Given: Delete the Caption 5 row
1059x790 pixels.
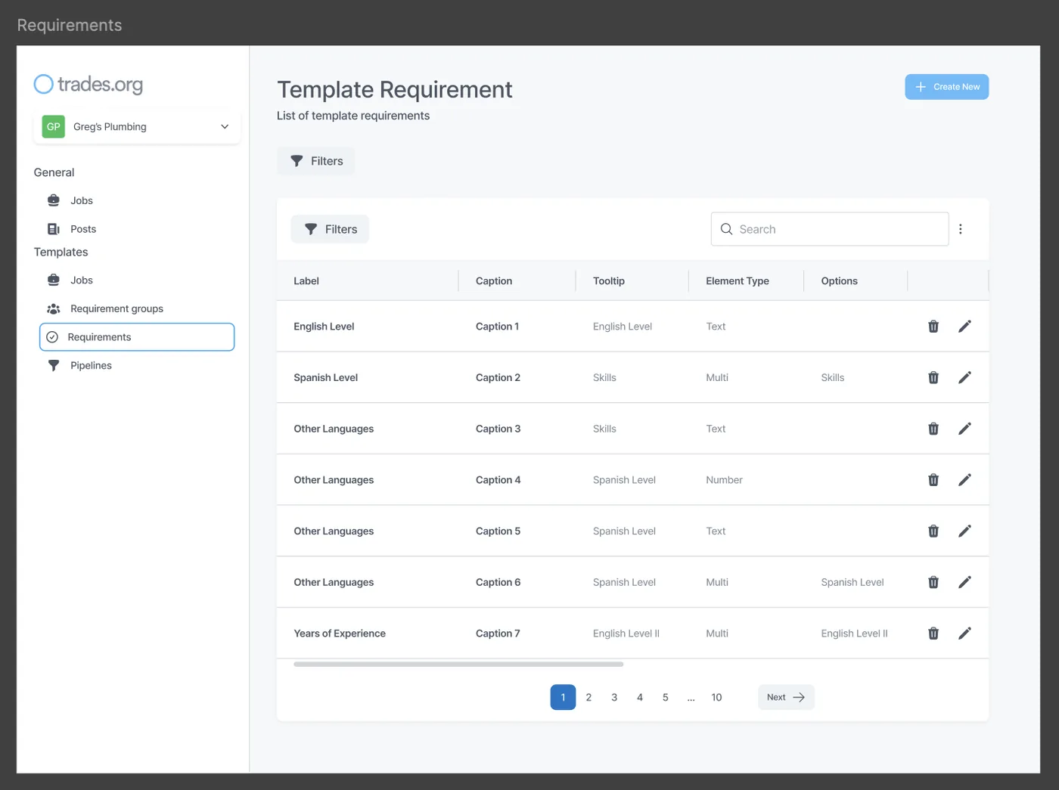Looking at the screenshot, I should (933, 531).
